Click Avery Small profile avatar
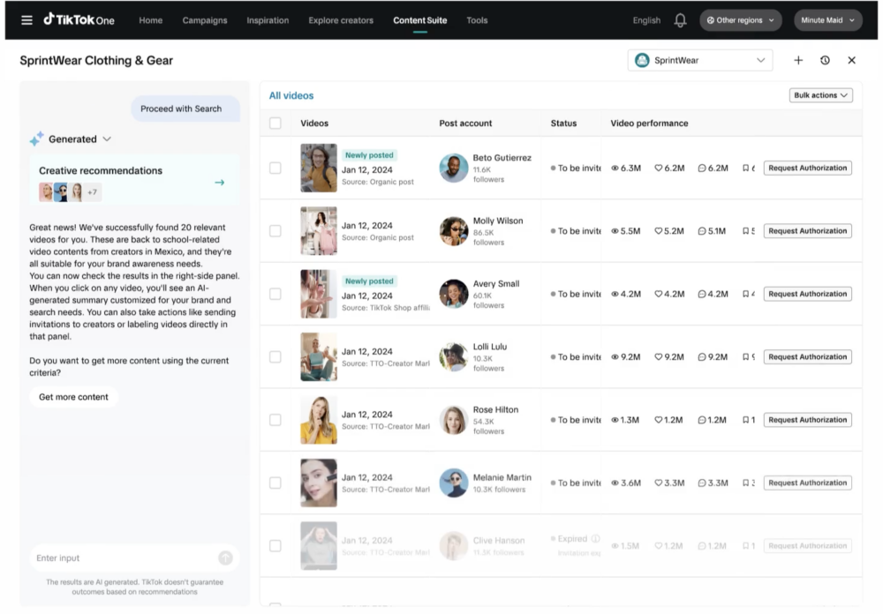Image resolution: width=883 pixels, height=614 pixels. coord(454,294)
